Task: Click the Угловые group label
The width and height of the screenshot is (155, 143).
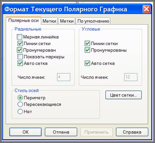Action: (91, 29)
